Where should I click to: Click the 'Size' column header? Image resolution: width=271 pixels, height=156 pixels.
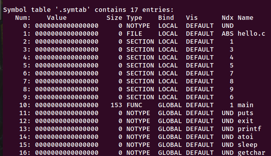114,18
